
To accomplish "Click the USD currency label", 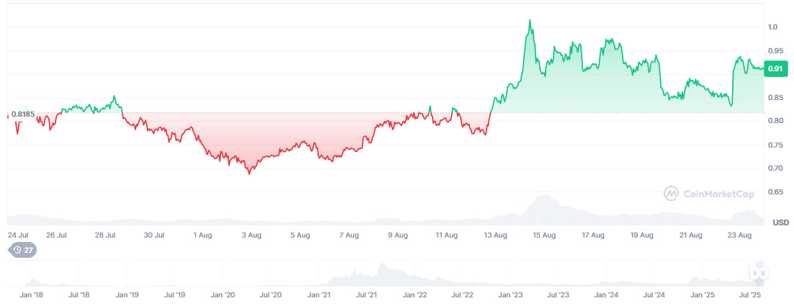I will [x=780, y=222].
